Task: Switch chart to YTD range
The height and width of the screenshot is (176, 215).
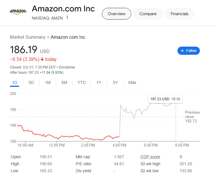Action: click(x=82, y=82)
